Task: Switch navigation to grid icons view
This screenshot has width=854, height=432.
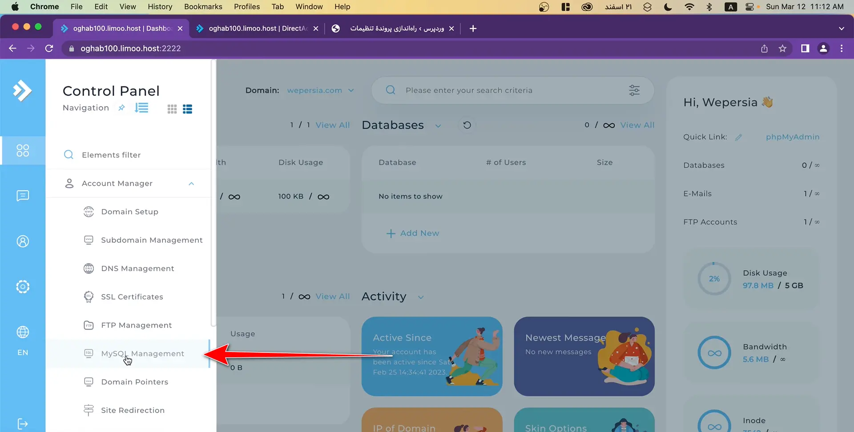Action: click(172, 109)
